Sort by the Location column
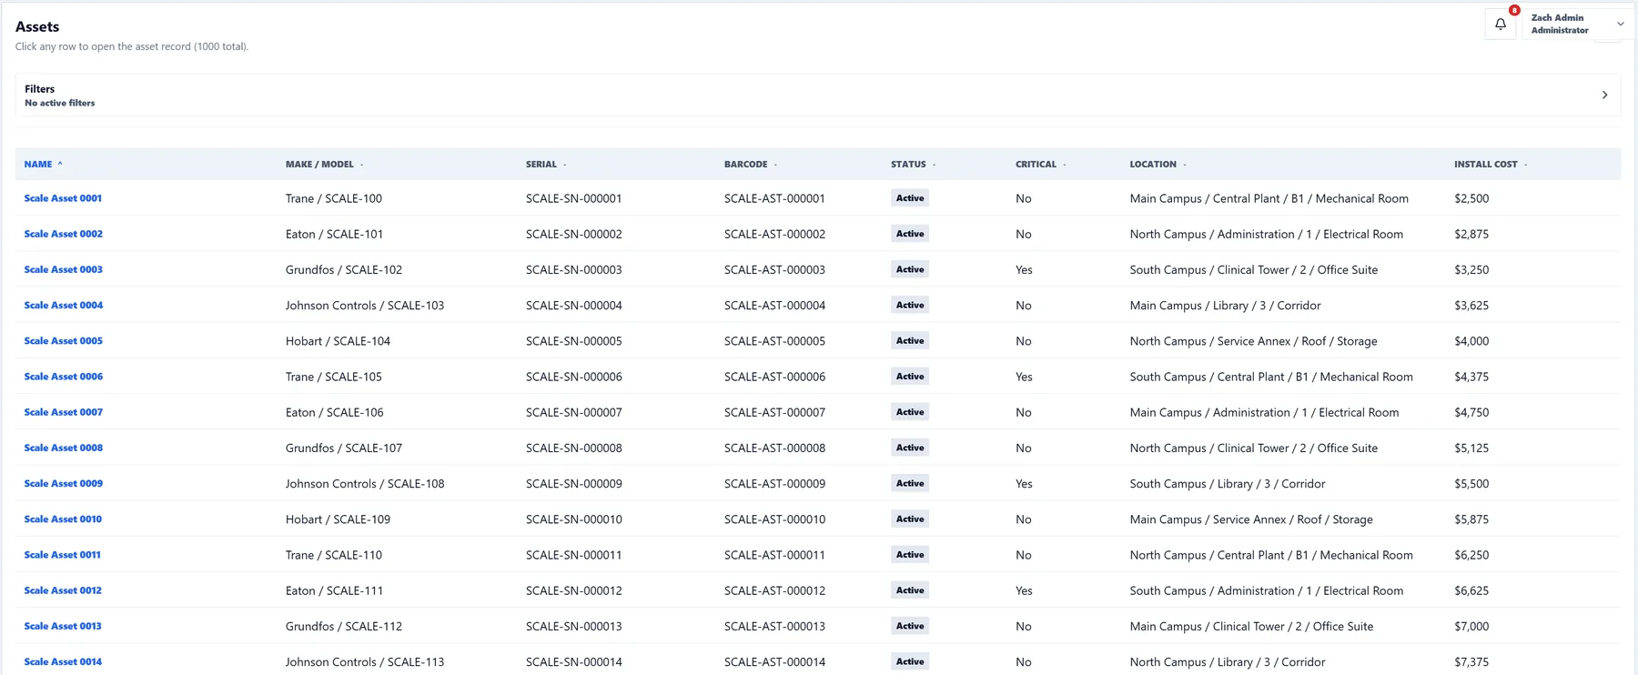The height and width of the screenshot is (675, 1638). click(1158, 165)
